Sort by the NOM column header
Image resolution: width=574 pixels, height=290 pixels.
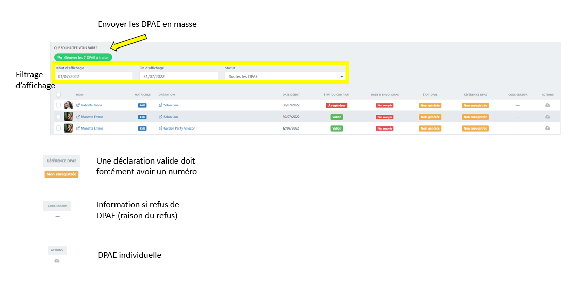[79, 95]
